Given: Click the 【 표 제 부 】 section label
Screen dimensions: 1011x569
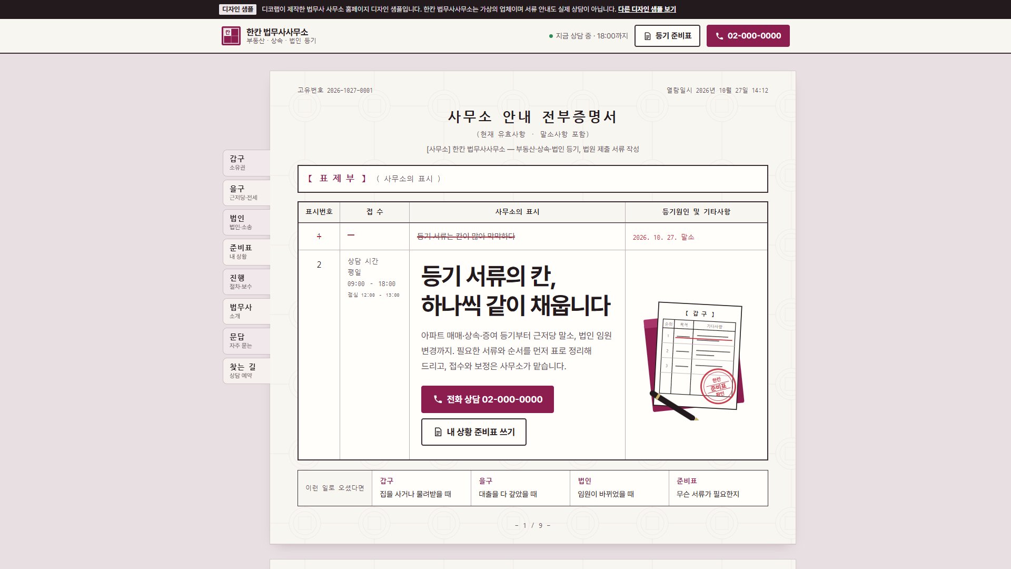Looking at the screenshot, I should click(338, 179).
